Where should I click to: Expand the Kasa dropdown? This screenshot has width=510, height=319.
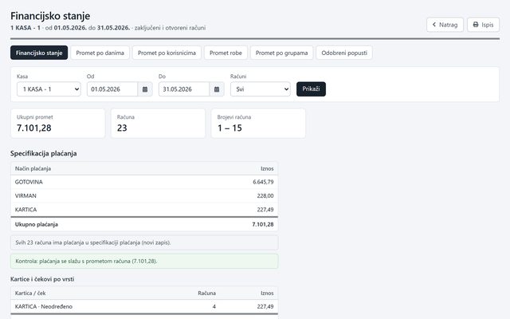49,89
